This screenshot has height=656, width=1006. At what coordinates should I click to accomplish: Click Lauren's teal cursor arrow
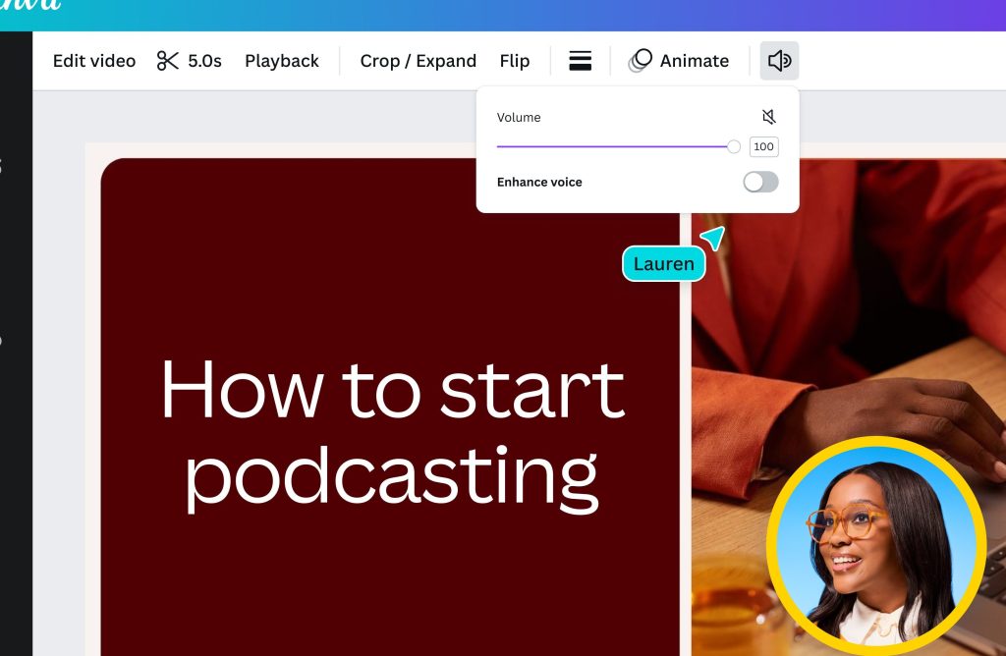tap(713, 237)
